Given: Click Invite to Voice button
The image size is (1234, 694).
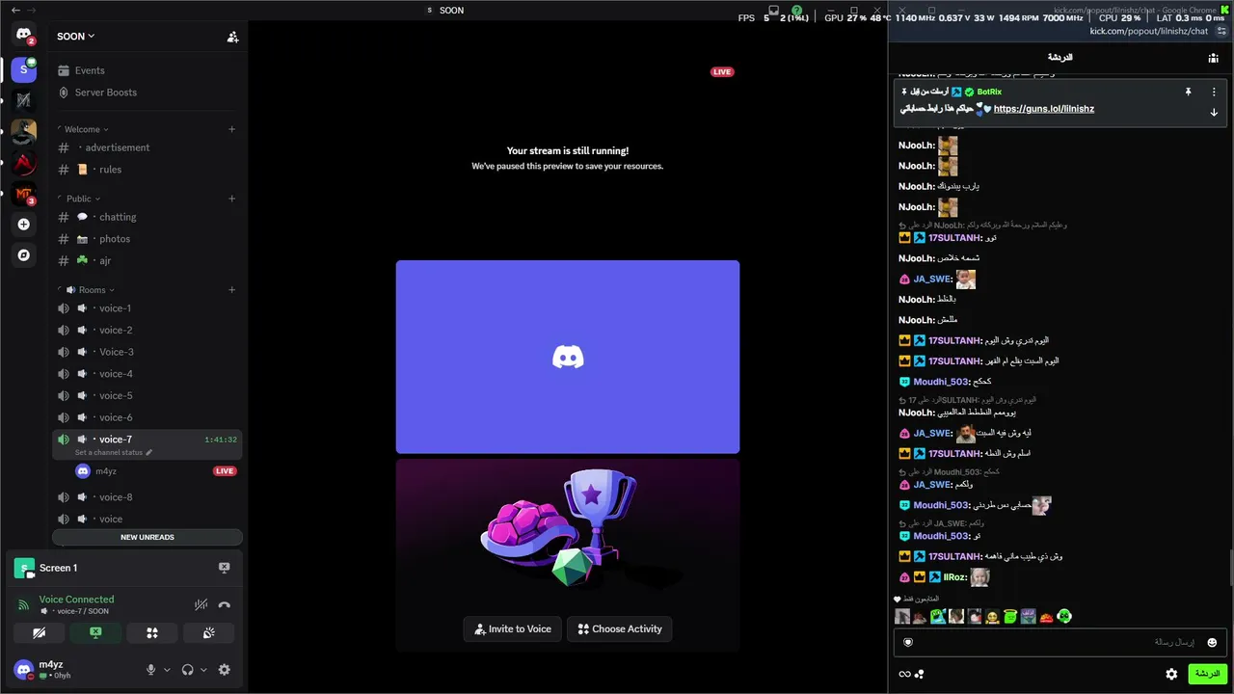Looking at the screenshot, I should pyautogui.click(x=512, y=629).
